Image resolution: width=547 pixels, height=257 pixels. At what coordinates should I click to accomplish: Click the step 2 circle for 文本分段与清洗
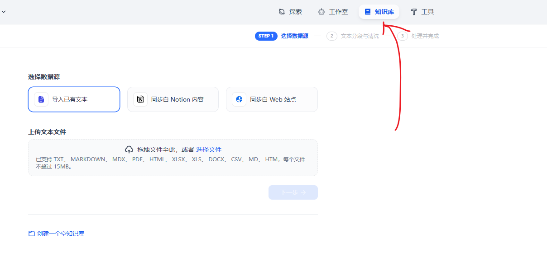click(x=332, y=36)
